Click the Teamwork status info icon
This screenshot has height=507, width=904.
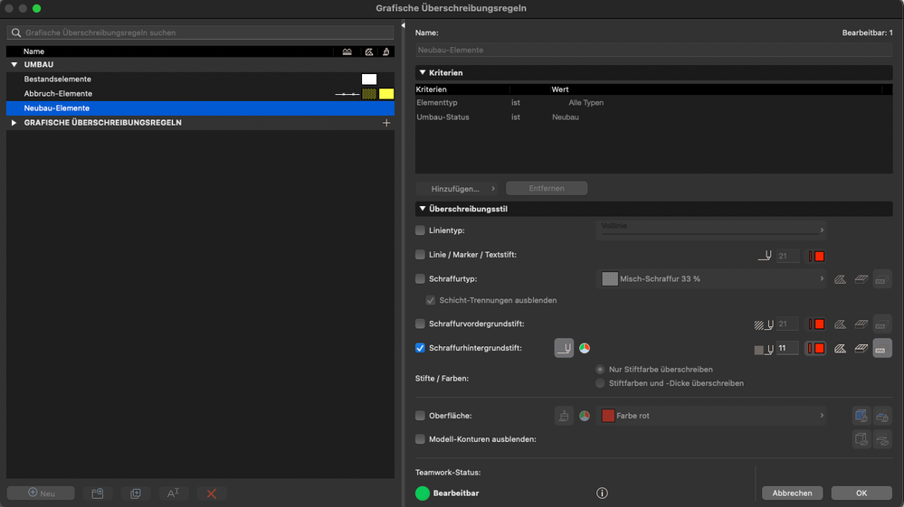[x=602, y=493]
